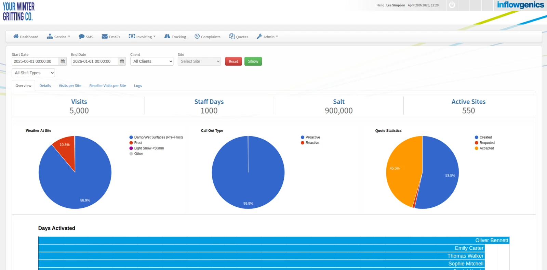This screenshot has width=547, height=270.
Task: Click the Invoicing money icon
Action: 132,36
